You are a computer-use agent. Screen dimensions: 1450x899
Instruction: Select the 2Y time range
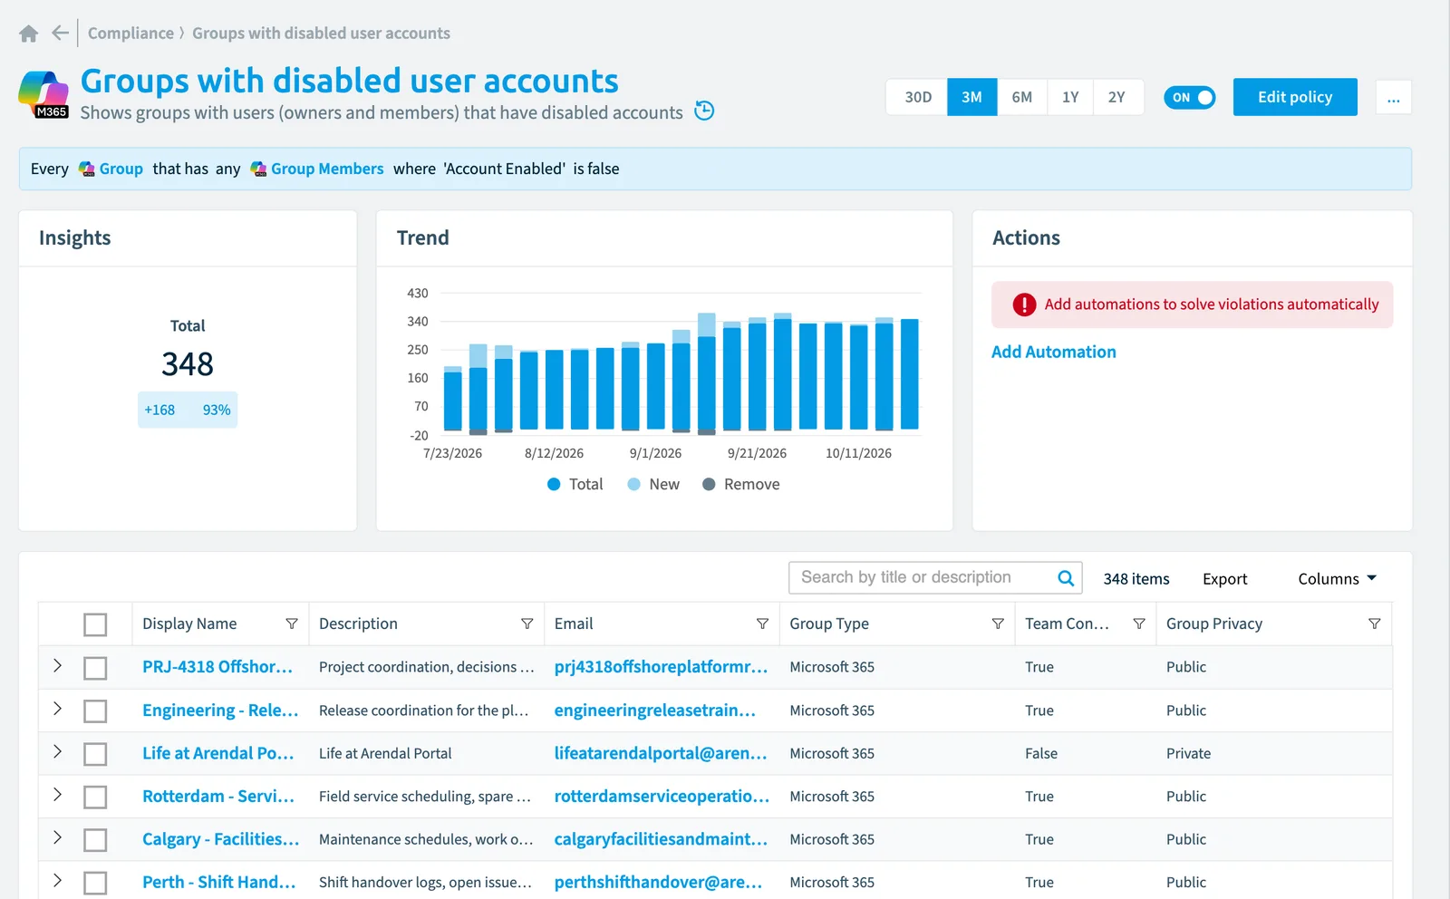click(1116, 97)
